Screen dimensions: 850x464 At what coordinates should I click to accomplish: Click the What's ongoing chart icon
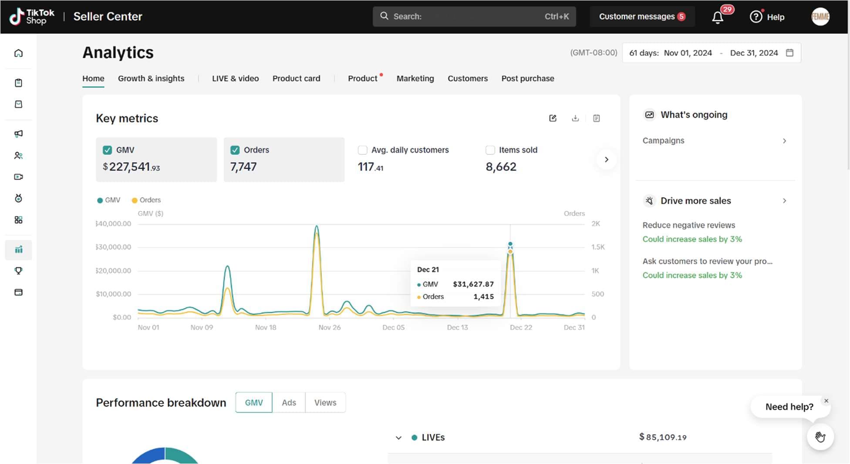pos(649,115)
